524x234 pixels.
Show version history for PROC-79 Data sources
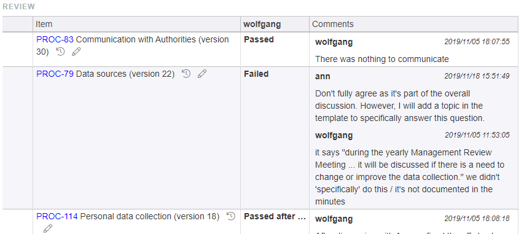click(186, 74)
